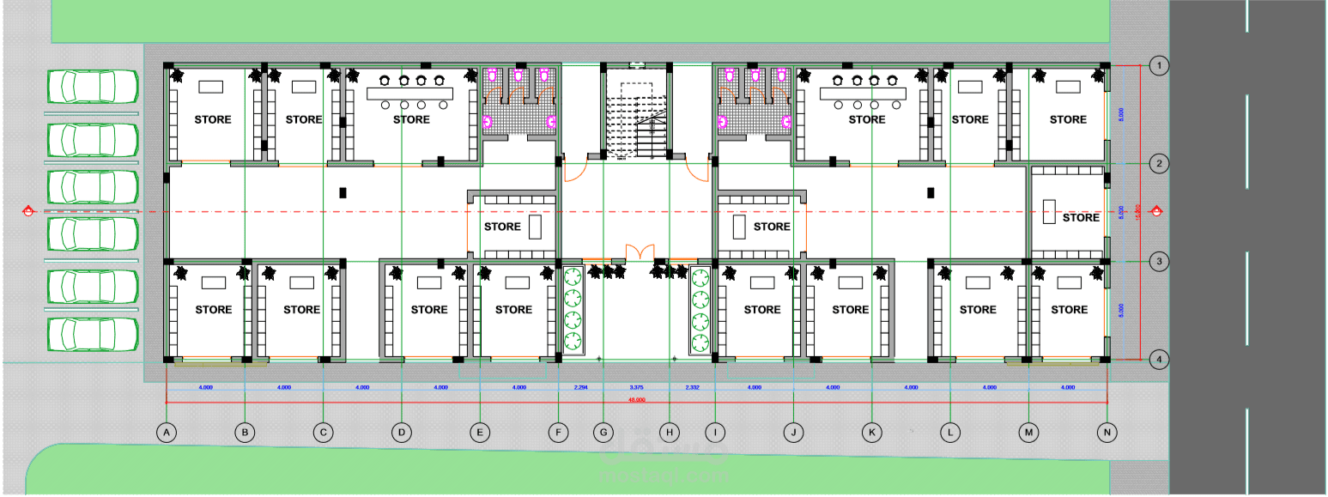This screenshot has width=1328, height=497.
Task: Click grid bubble L
Action: (949, 433)
